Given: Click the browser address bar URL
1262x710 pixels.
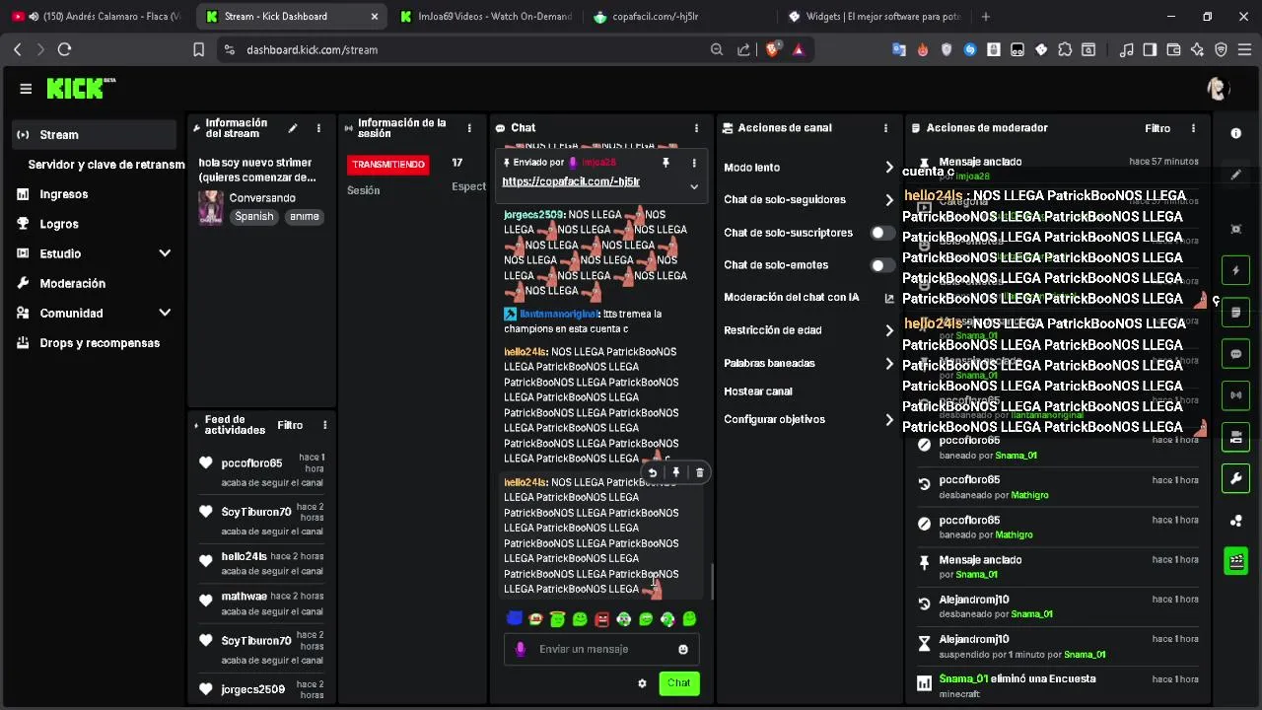Looking at the screenshot, I should [313, 49].
